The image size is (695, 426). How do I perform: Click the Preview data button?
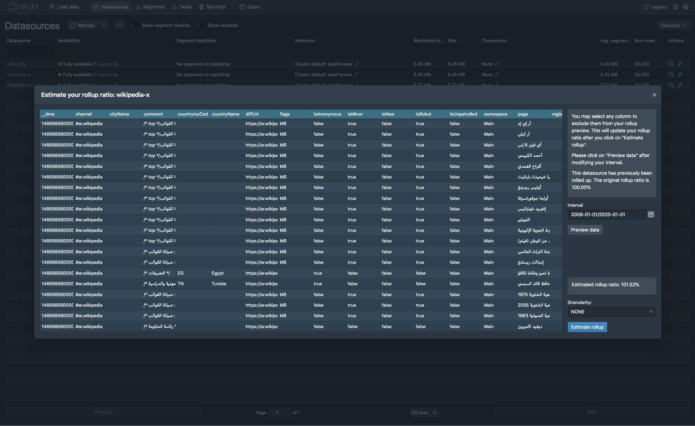[585, 230]
